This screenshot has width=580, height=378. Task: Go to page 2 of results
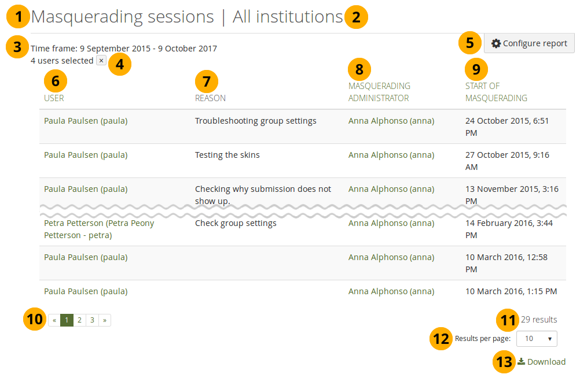point(79,320)
